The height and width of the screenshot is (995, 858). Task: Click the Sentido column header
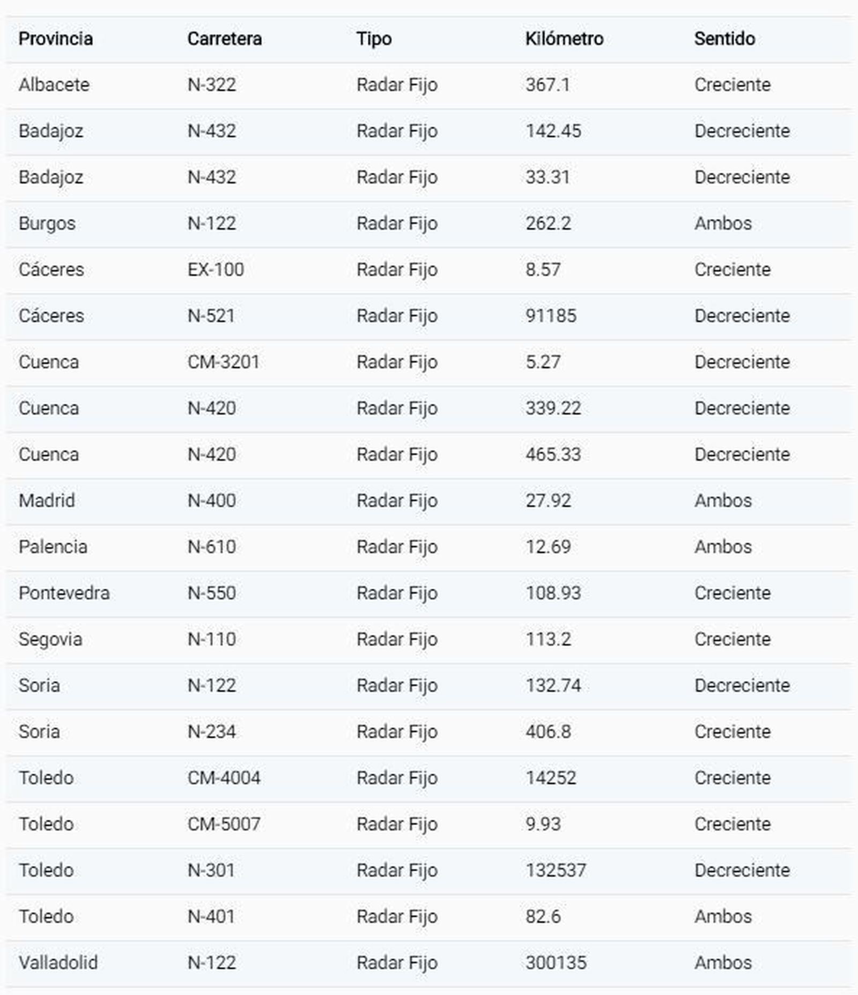(724, 39)
